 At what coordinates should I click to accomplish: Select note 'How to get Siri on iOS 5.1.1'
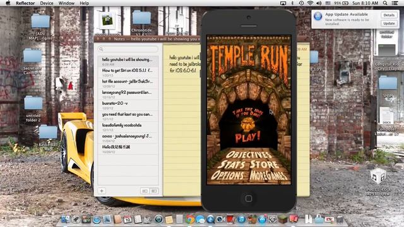tap(128, 73)
